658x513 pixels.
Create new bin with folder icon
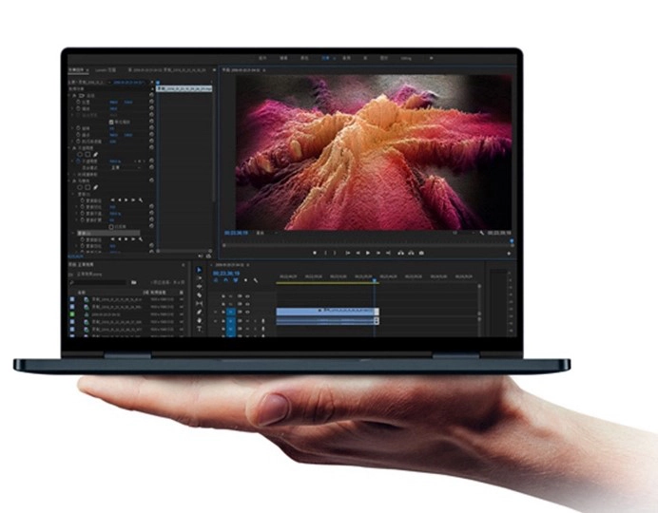tap(133, 282)
